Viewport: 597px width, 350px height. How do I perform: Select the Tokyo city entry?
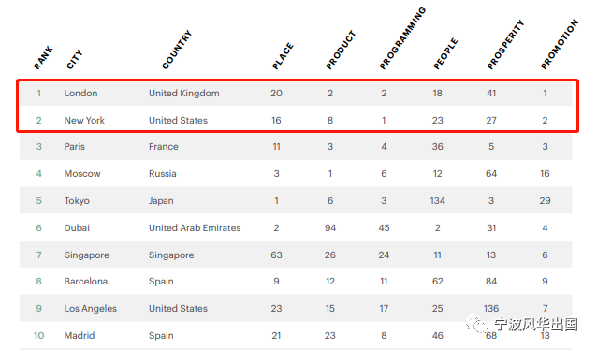pos(77,200)
